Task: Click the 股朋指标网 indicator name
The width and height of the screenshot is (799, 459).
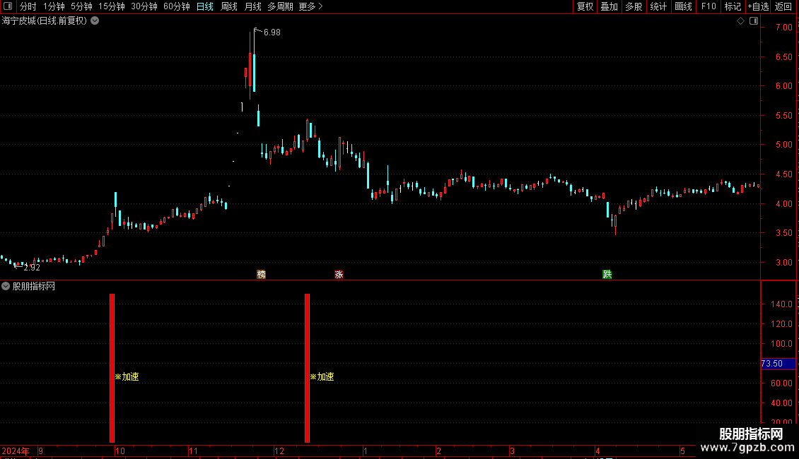Action: [34, 287]
